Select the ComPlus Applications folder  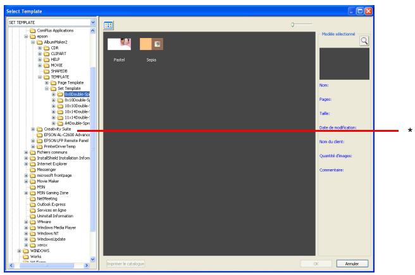[55, 30]
